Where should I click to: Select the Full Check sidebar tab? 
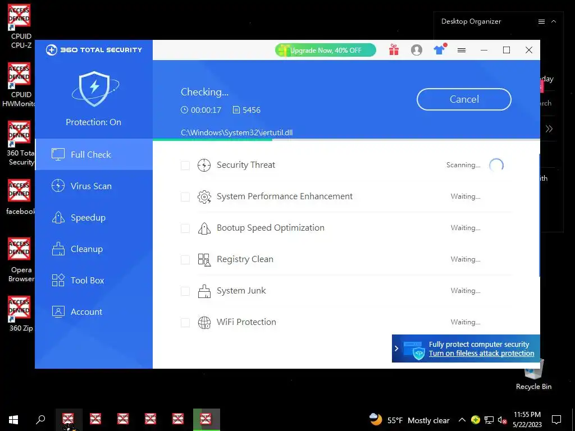tap(94, 155)
